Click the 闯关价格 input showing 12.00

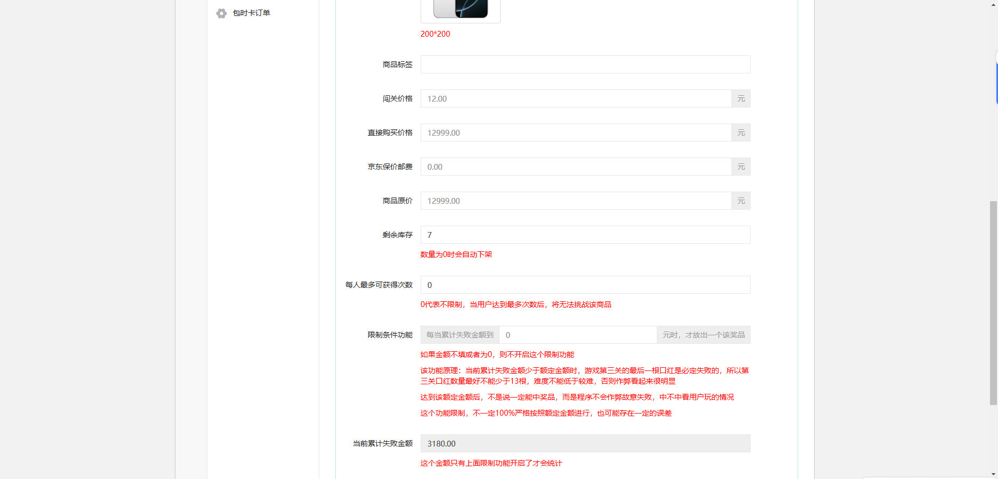coord(576,98)
